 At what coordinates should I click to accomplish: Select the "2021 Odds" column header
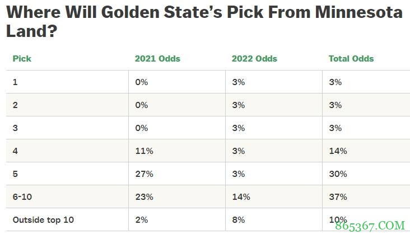[157, 58]
